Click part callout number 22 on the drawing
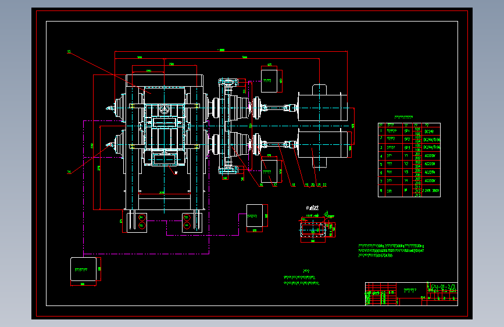 (x=324, y=185)
